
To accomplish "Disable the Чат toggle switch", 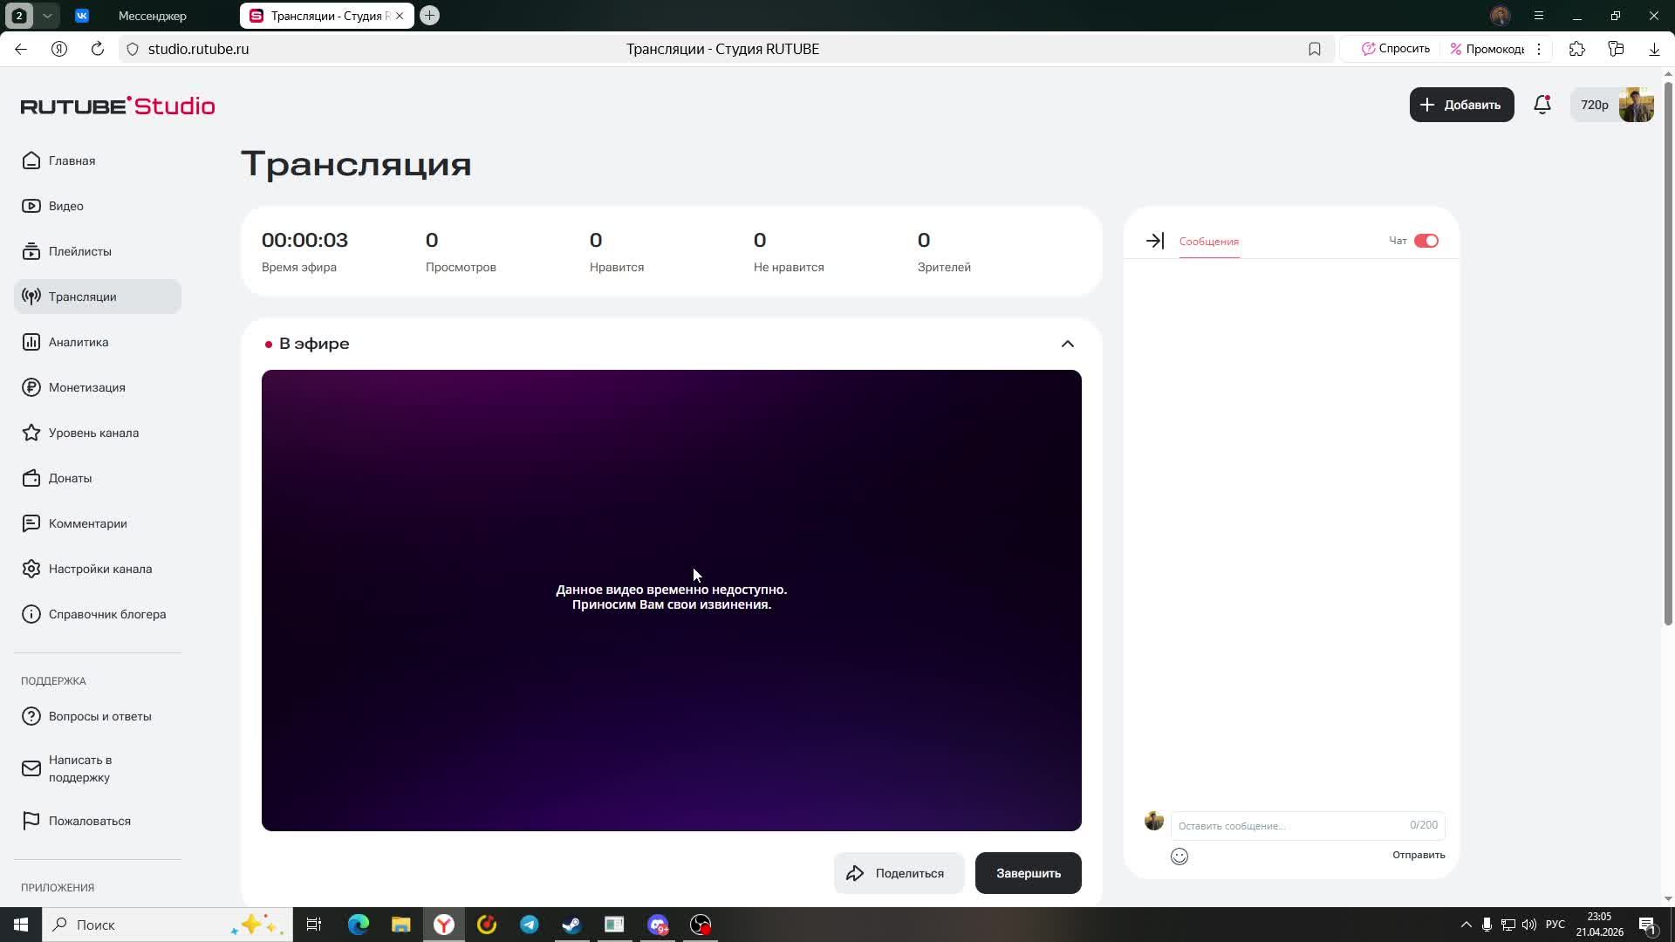I will (1426, 241).
